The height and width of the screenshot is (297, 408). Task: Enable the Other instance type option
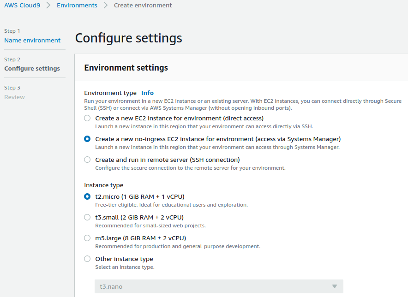point(87,259)
